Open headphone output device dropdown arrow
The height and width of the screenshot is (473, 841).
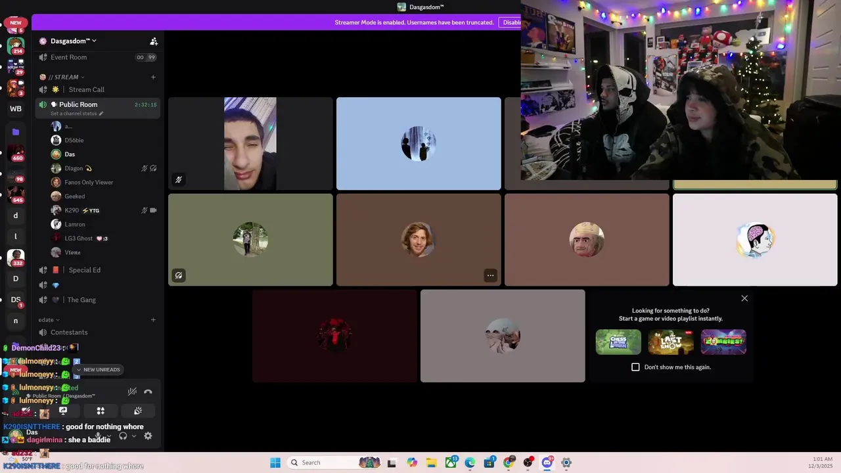[x=134, y=436]
